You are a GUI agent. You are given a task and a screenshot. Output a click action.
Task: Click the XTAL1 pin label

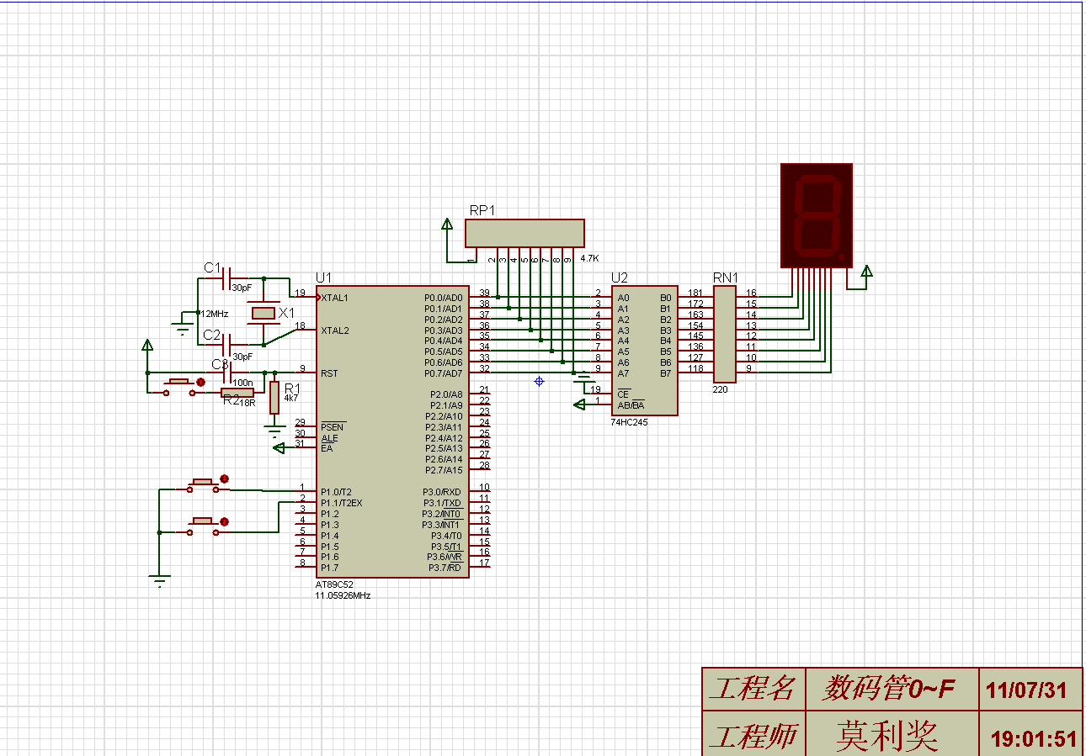(x=334, y=298)
